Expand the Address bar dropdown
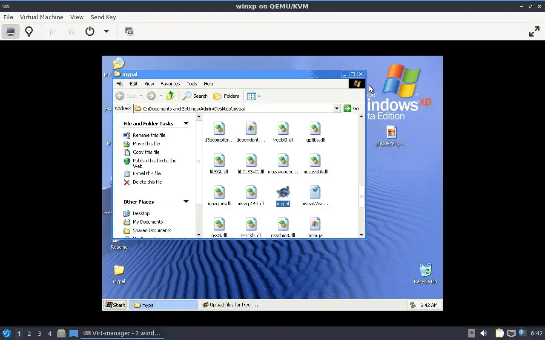545x340 pixels. click(337, 108)
